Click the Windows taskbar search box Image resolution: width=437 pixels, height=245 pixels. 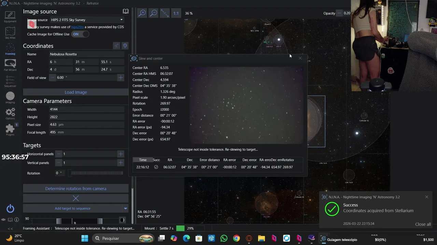(x=123, y=238)
